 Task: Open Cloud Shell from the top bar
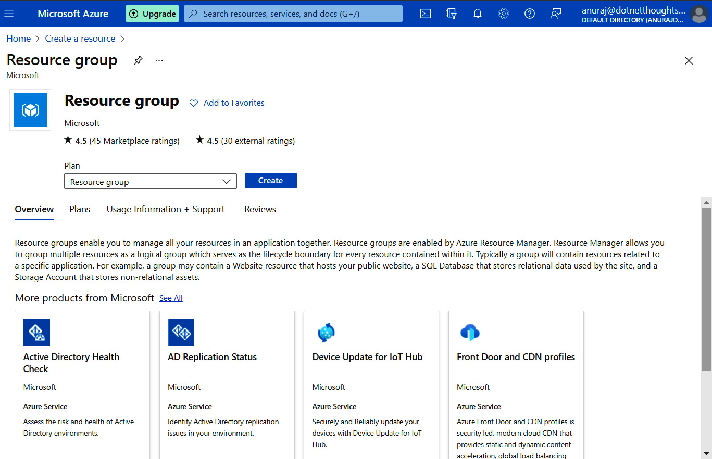426,14
